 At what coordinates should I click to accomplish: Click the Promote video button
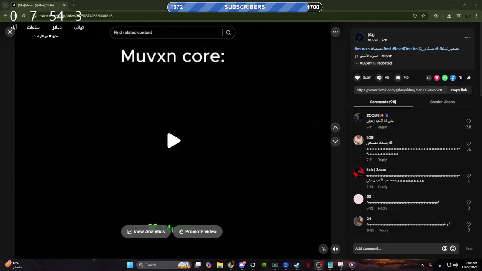(198, 231)
